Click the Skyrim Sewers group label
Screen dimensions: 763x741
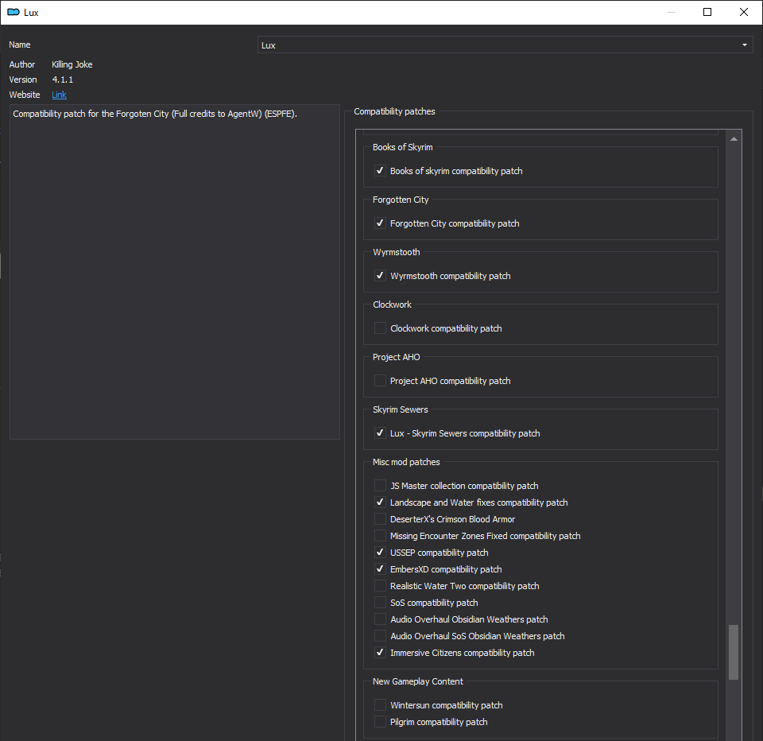tap(400, 409)
